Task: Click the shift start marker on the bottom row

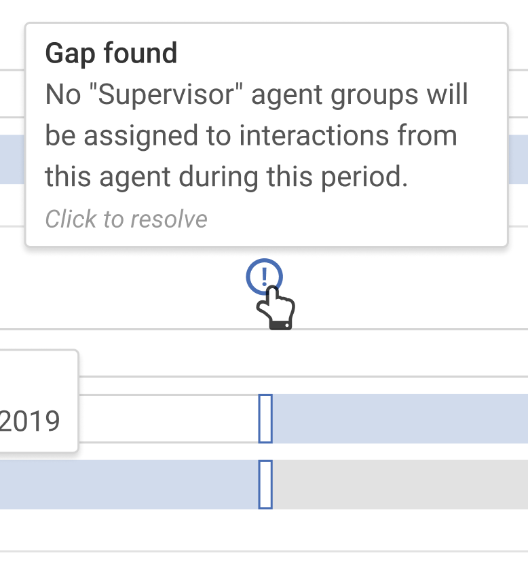Action: click(x=264, y=484)
